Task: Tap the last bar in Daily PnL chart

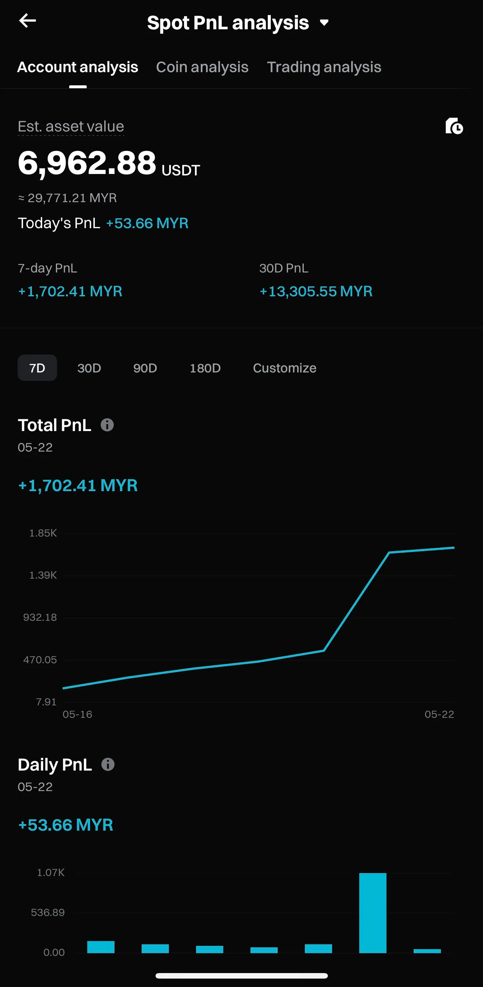Action: pos(427,951)
